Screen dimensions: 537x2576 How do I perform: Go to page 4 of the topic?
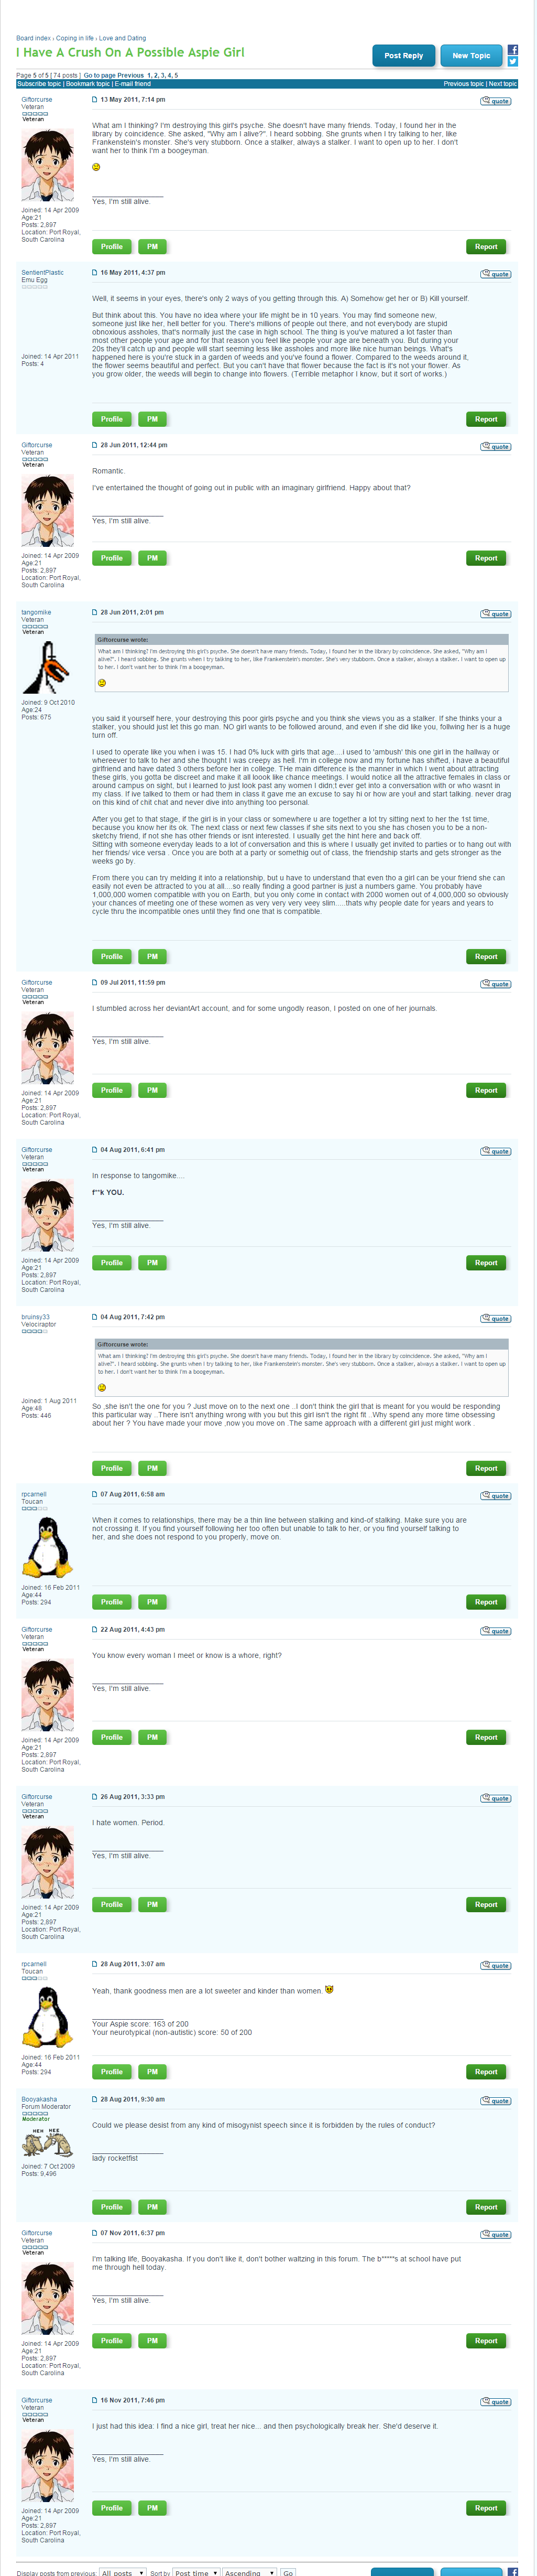pos(171,75)
